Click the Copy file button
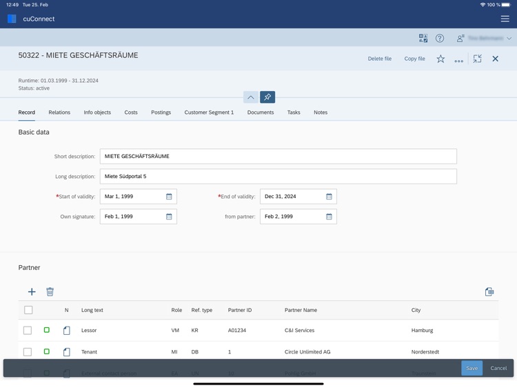The height and width of the screenshot is (388, 517). tap(414, 59)
